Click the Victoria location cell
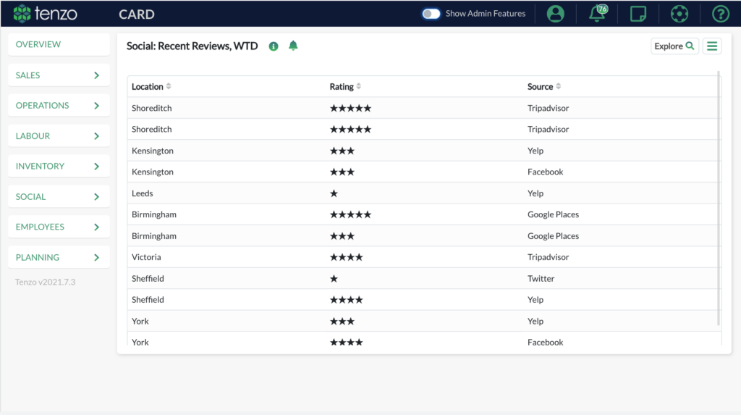The height and width of the screenshot is (415, 741). 146,257
